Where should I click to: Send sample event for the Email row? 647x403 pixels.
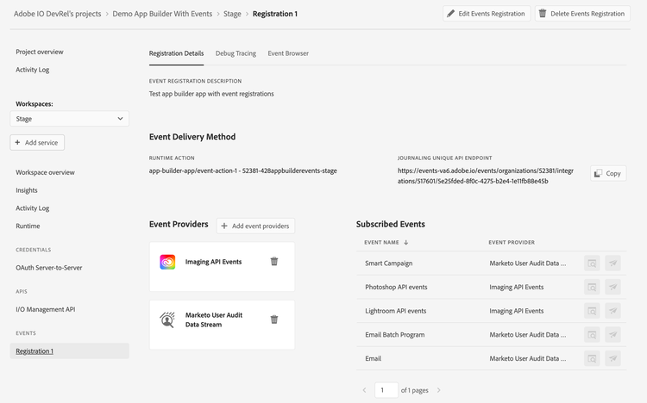point(612,358)
